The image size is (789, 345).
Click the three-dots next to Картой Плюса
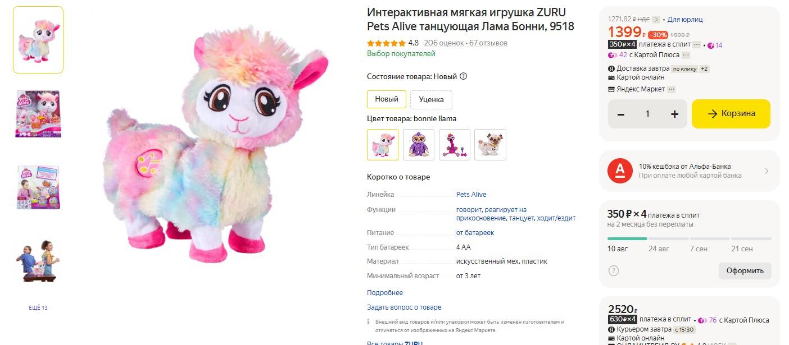click(x=686, y=55)
